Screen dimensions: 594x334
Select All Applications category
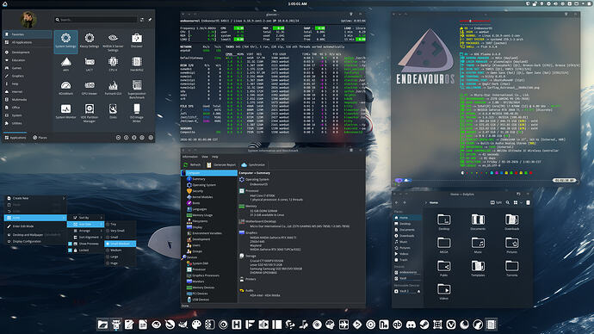coord(28,42)
